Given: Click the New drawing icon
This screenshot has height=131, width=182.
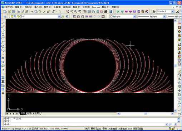Looking at the screenshot, I should (x=5, y=11).
